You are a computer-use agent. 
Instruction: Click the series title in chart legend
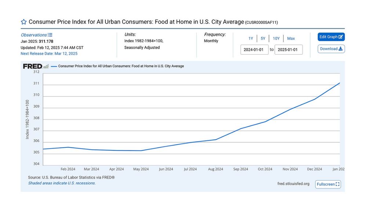(x=121, y=66)
